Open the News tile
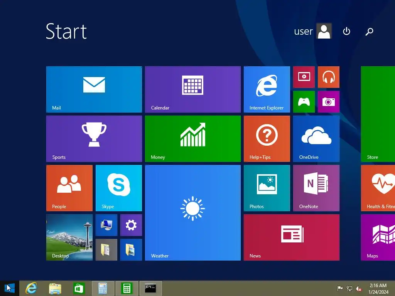395x296 pixels. (x=292, y=237)
